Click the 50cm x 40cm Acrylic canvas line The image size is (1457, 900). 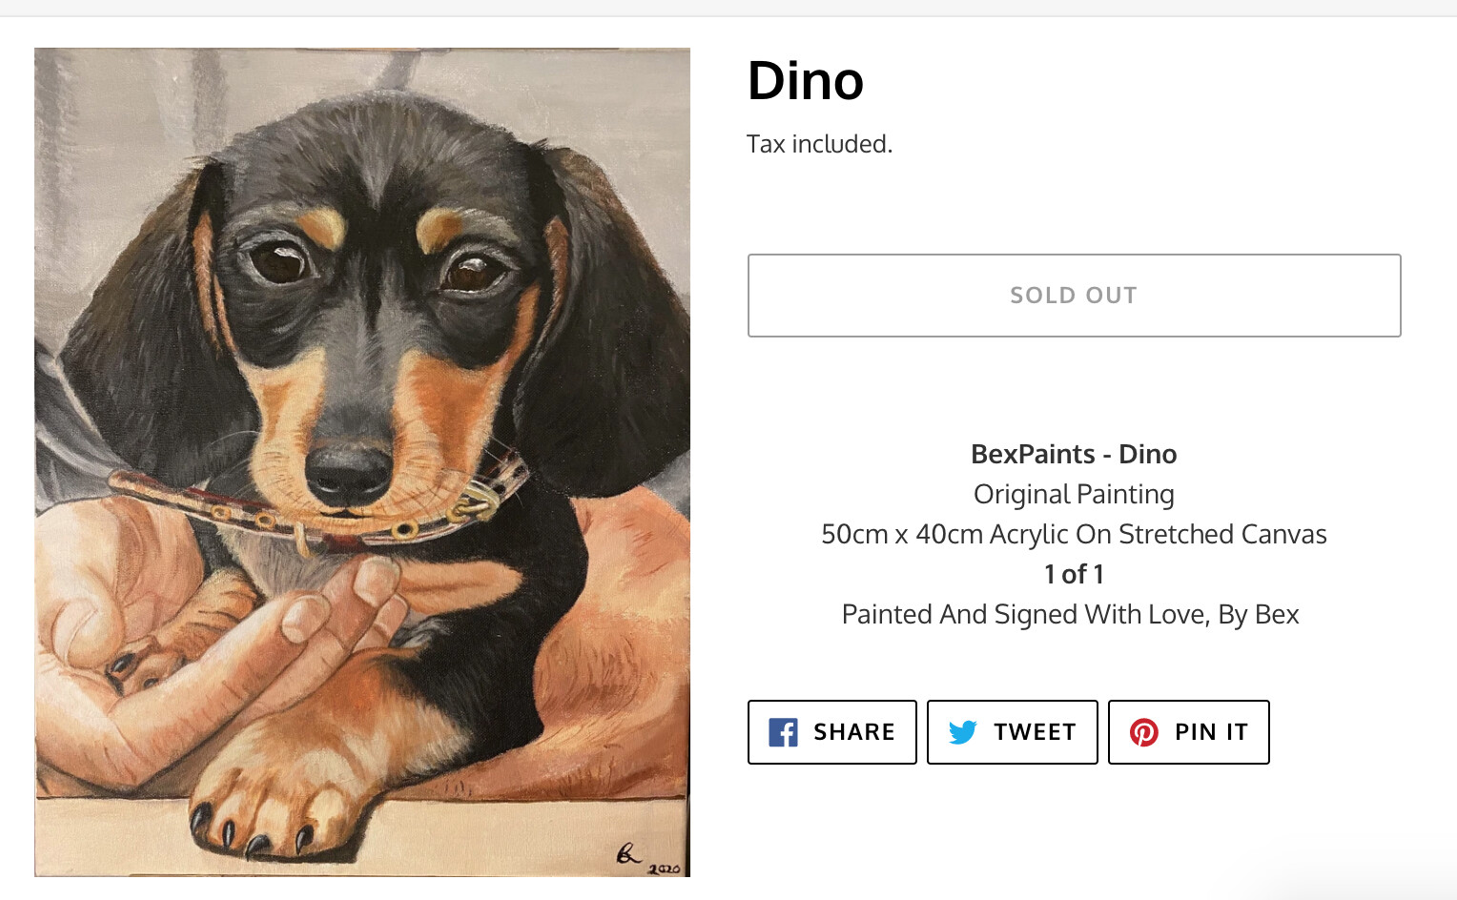(x=1073, y=534)
